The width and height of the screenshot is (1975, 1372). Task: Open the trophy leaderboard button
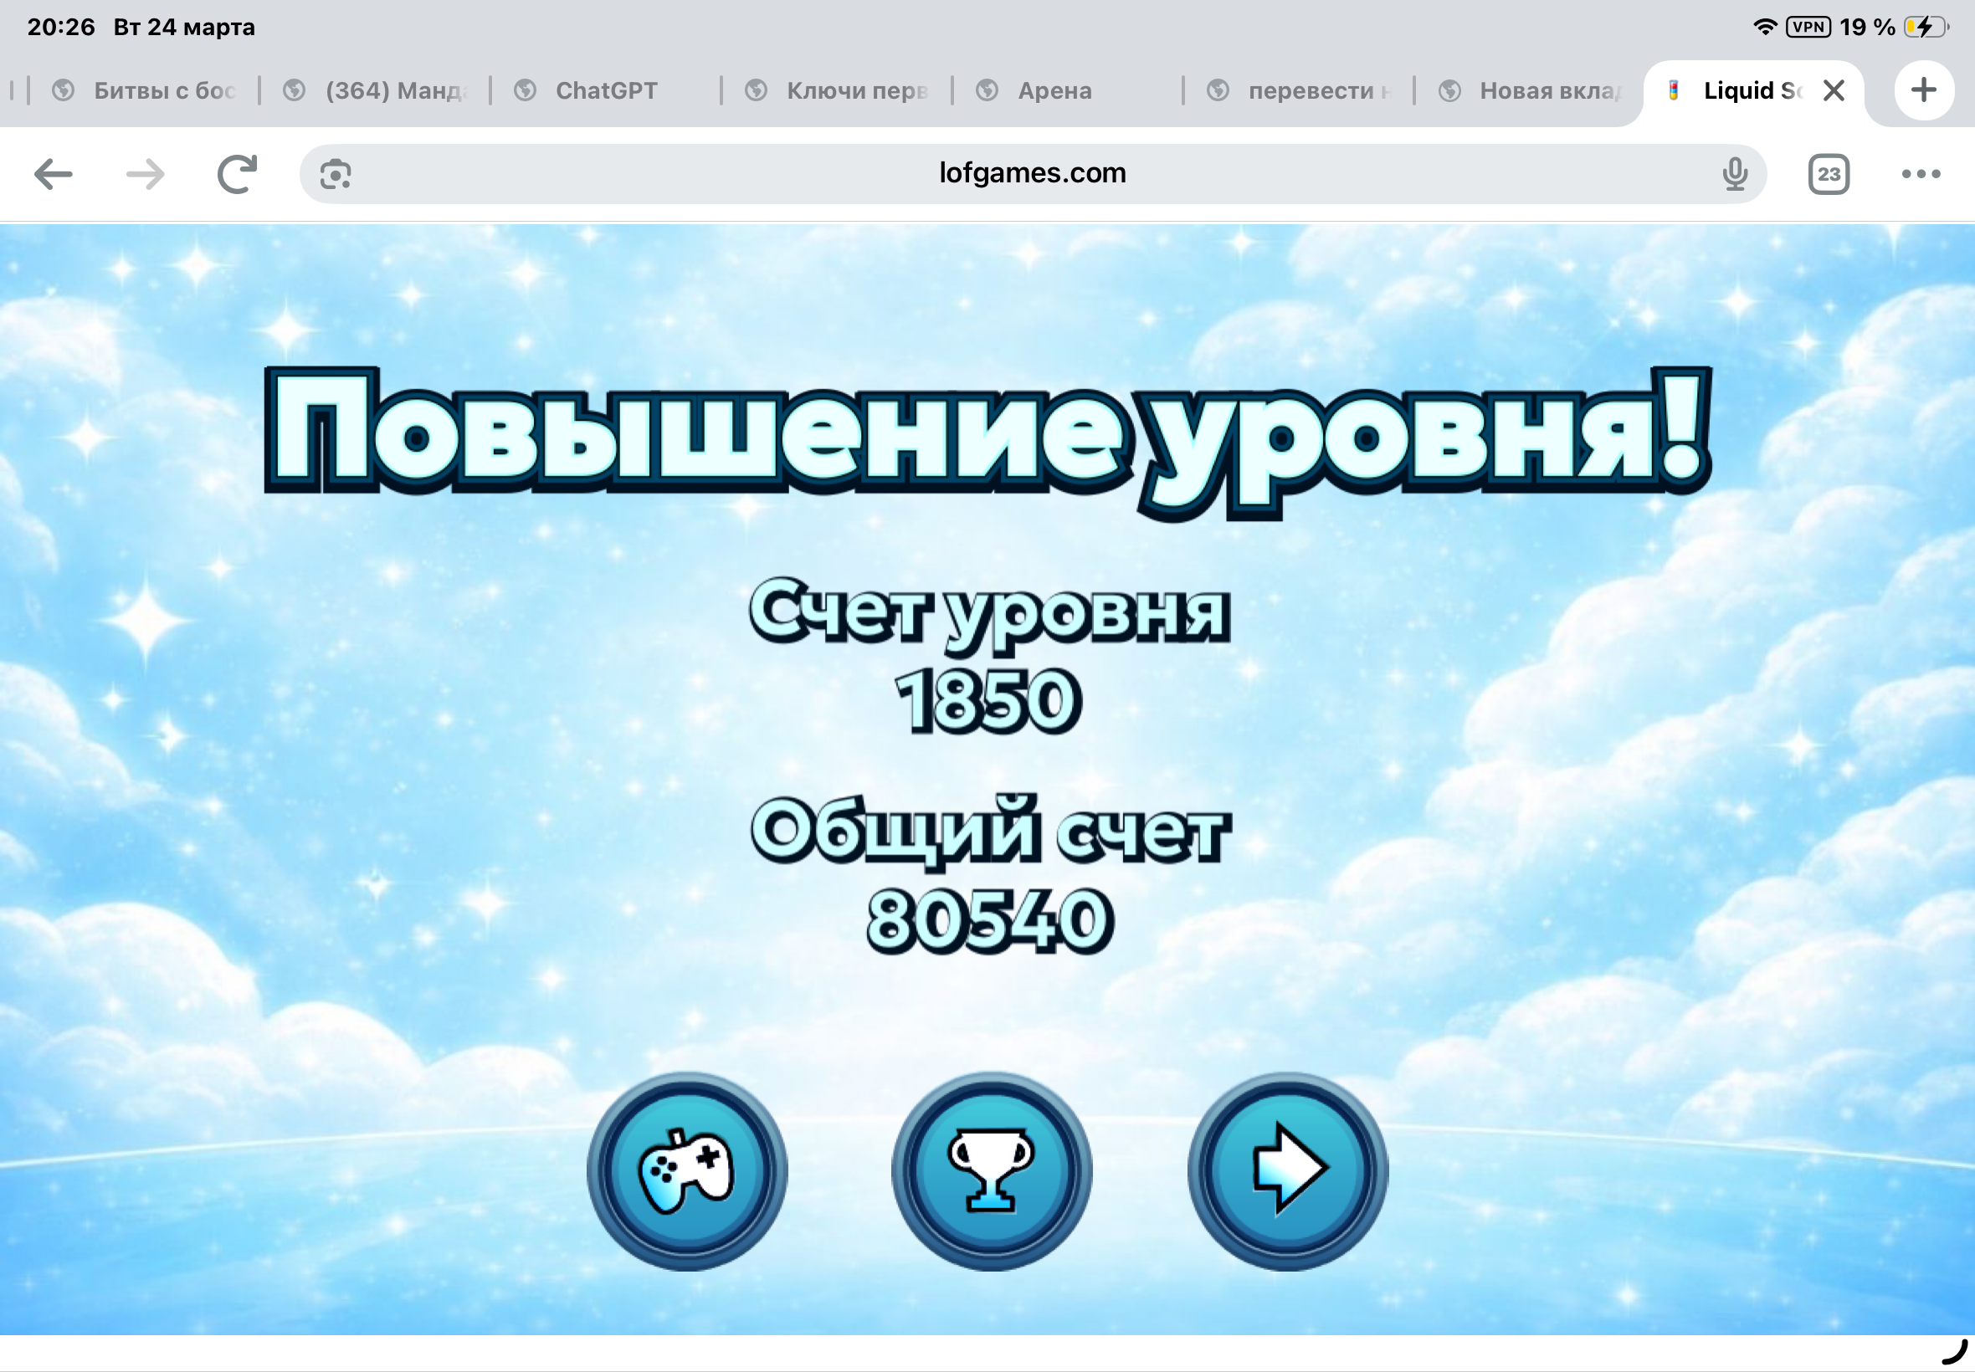click(x=991, y=1171)
